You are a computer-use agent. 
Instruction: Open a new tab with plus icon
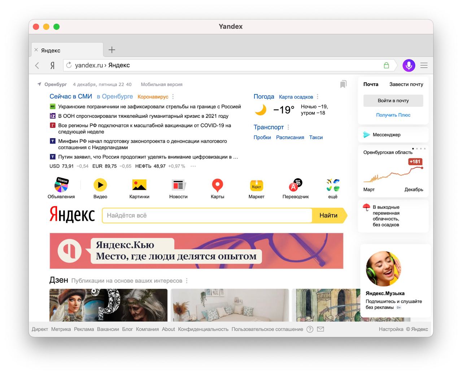[112, 50]
